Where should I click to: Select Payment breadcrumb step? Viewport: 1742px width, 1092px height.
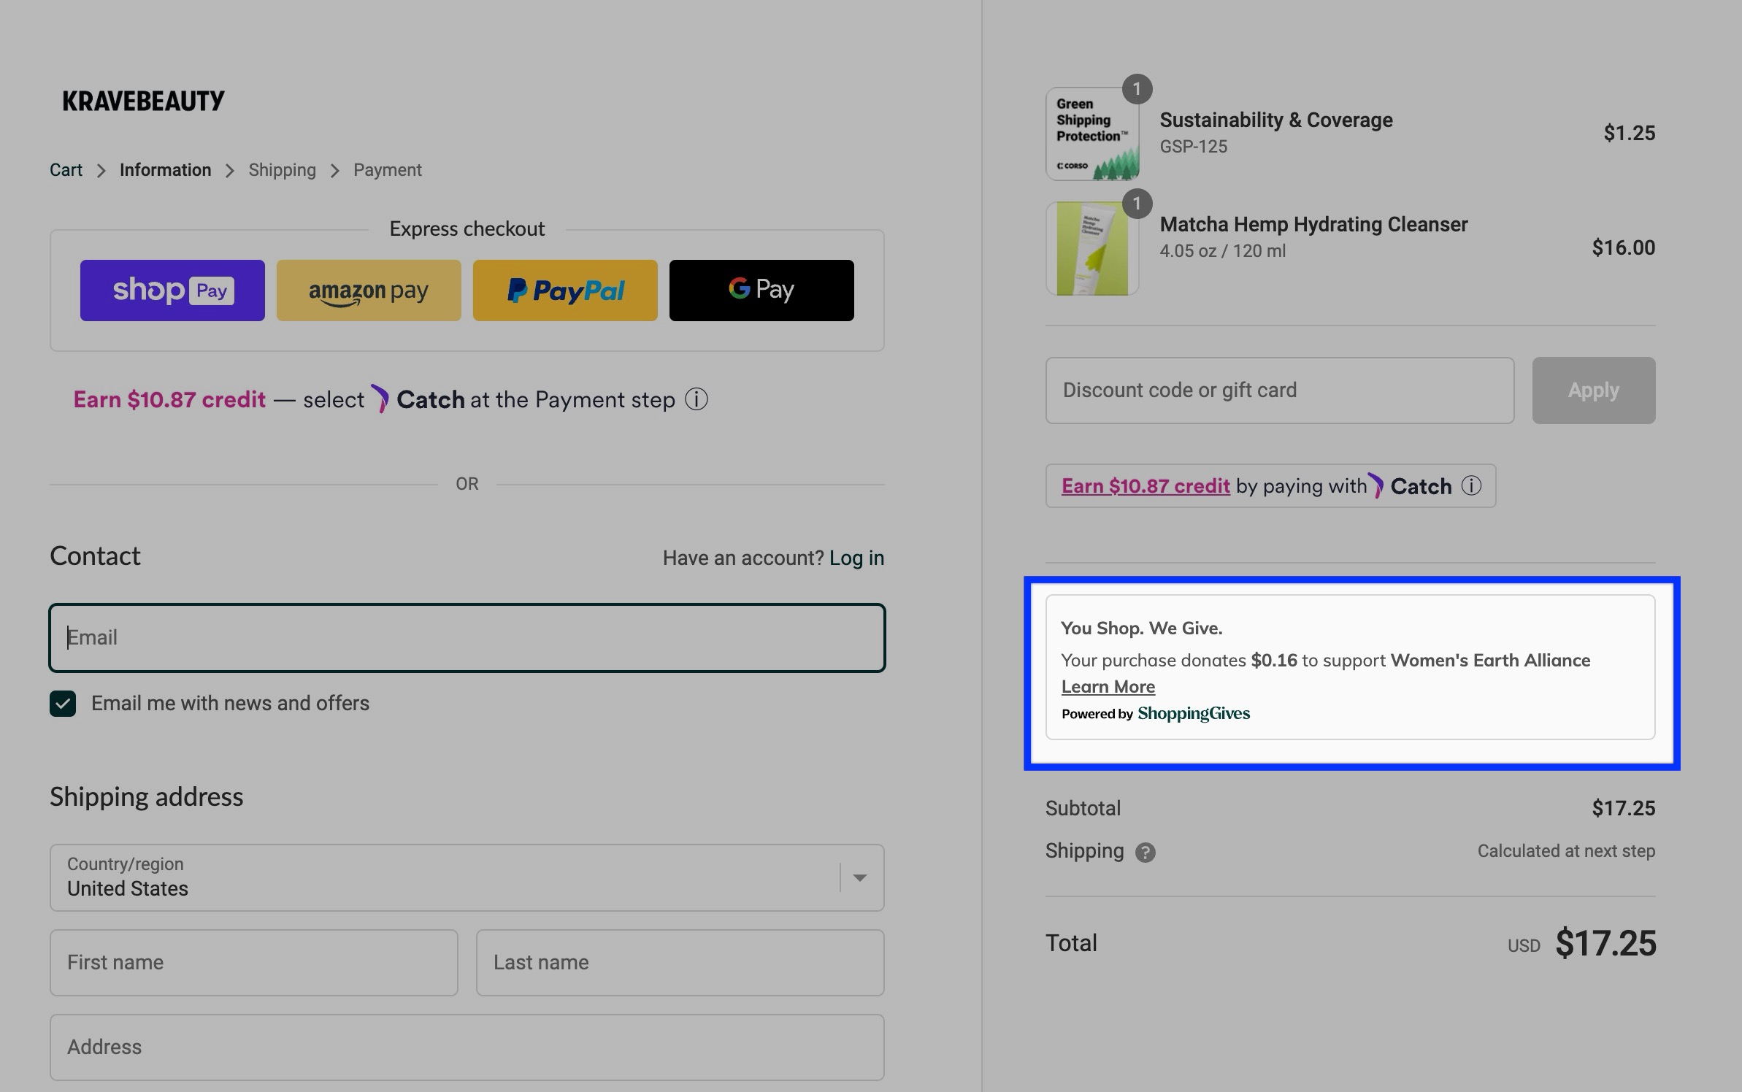coord(388,170)
